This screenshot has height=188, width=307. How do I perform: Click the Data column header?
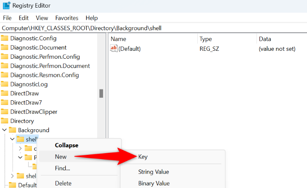click(x=265, y=39)
